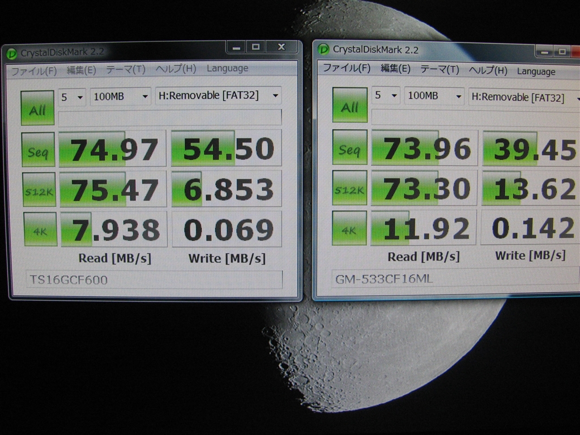This screenshot has width=580, height=435.
Task: Open テーマ(T) menu in right window
Action: 440,70
